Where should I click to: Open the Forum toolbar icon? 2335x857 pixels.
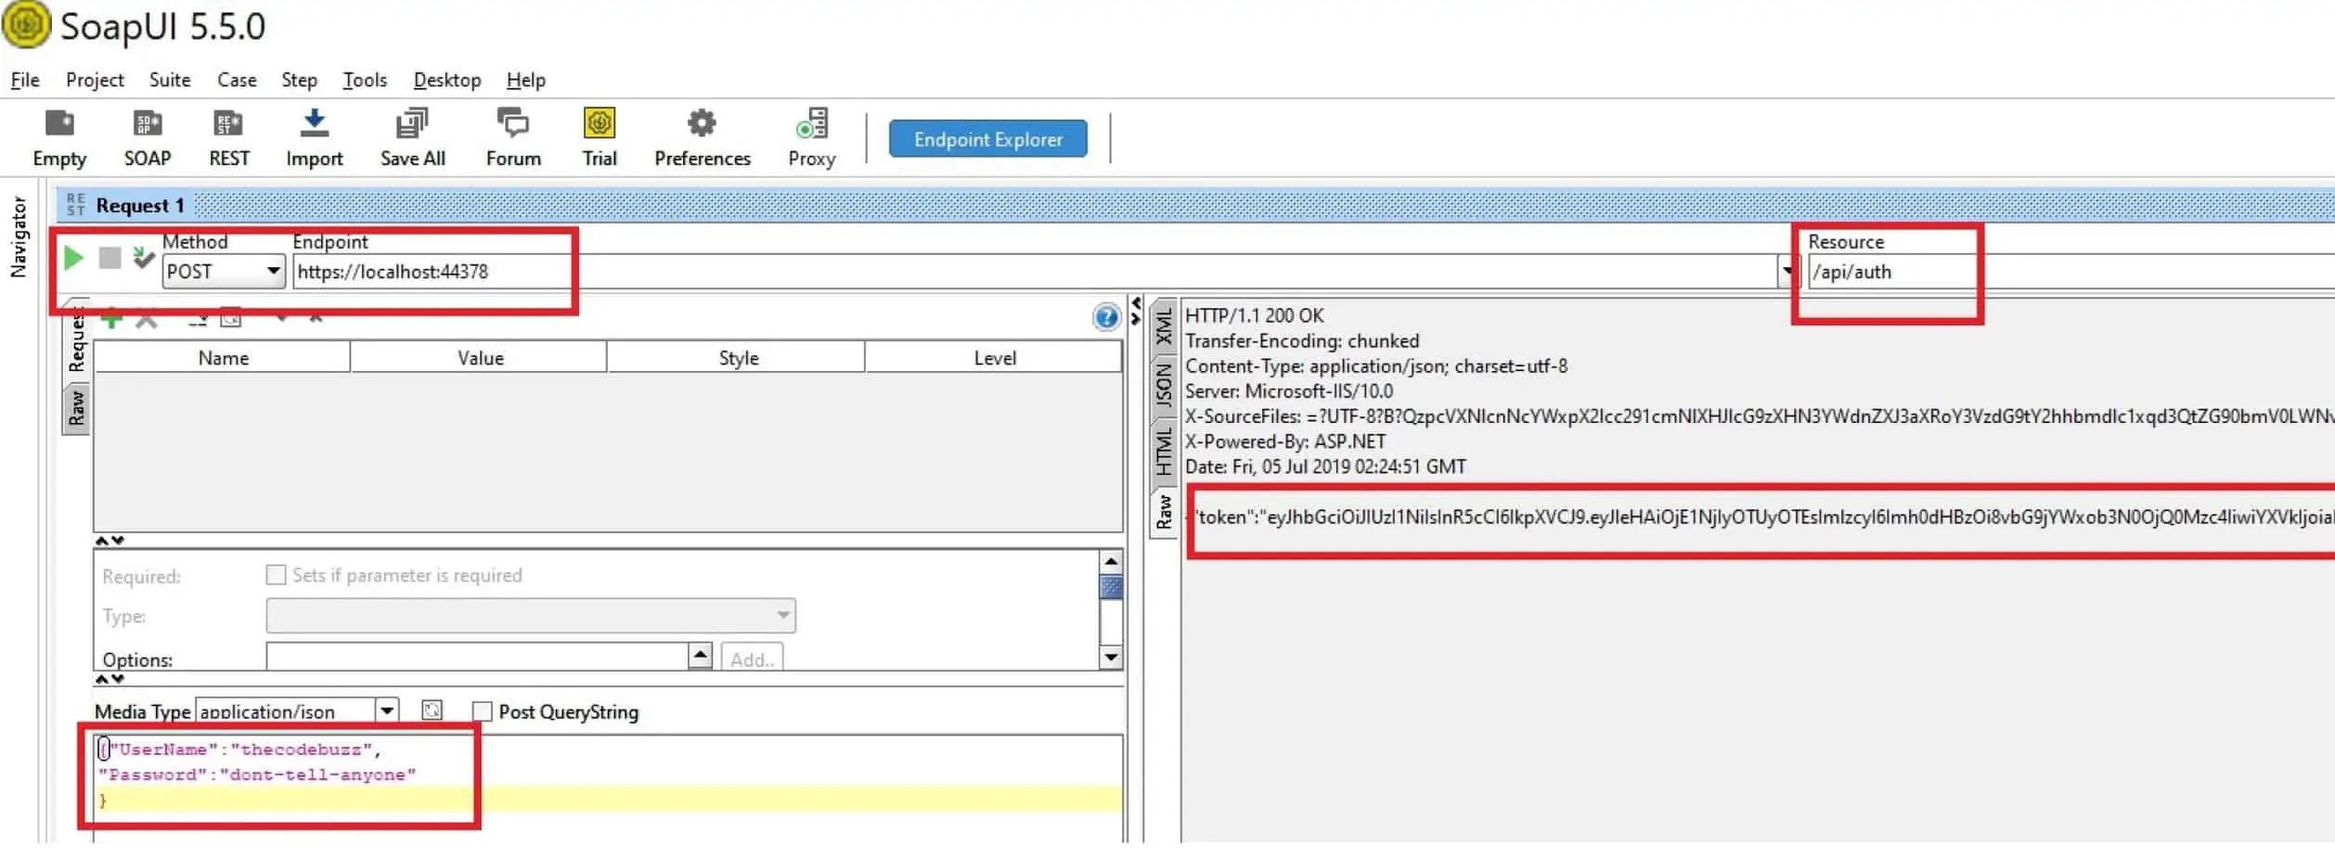513,138
